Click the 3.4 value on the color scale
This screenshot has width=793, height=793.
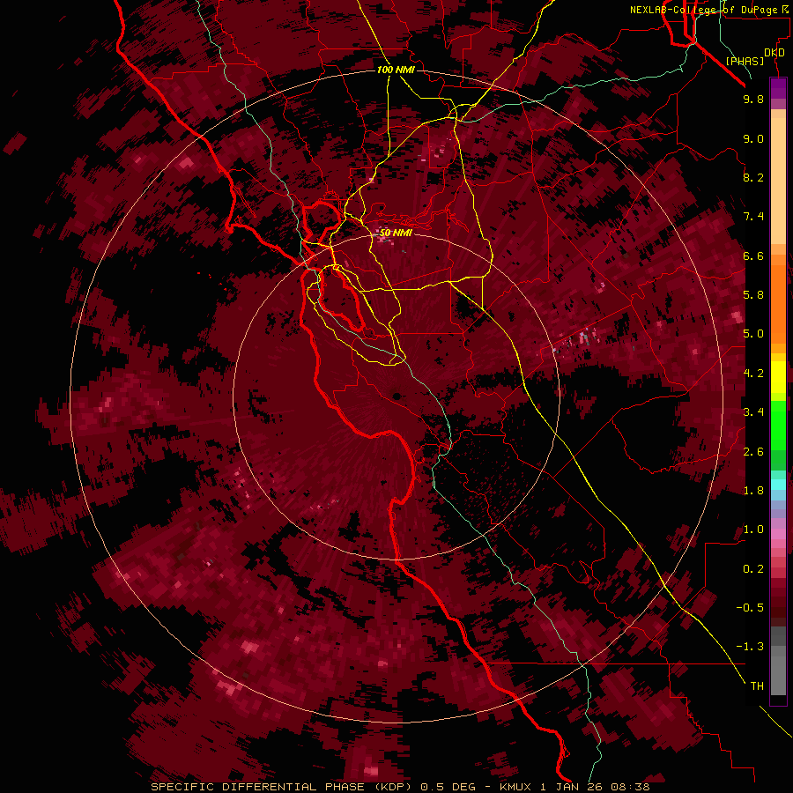(x=753, y=412)
